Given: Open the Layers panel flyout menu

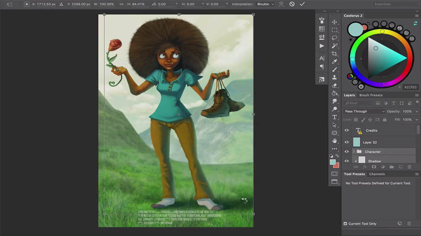Looking at the screenshot, I should click(417, 95).
